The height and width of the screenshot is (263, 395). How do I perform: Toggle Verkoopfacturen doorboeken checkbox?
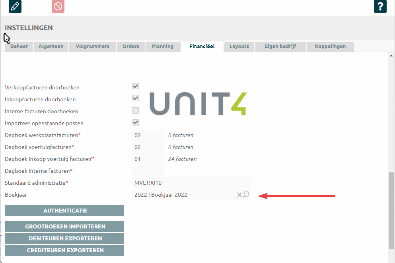point(136,86)
